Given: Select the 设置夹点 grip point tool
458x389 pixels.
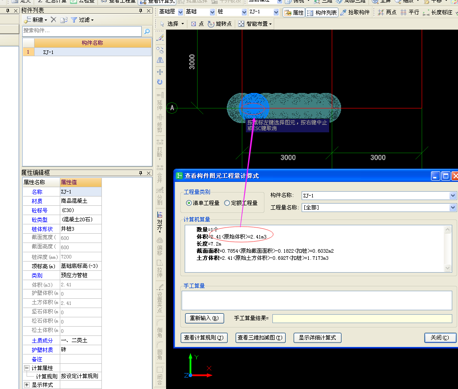Looking at the screenshot, I should click(160, 298).
